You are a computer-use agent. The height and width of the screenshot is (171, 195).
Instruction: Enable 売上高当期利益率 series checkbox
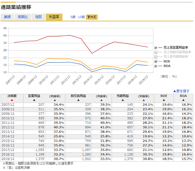(x=156, y=57)
